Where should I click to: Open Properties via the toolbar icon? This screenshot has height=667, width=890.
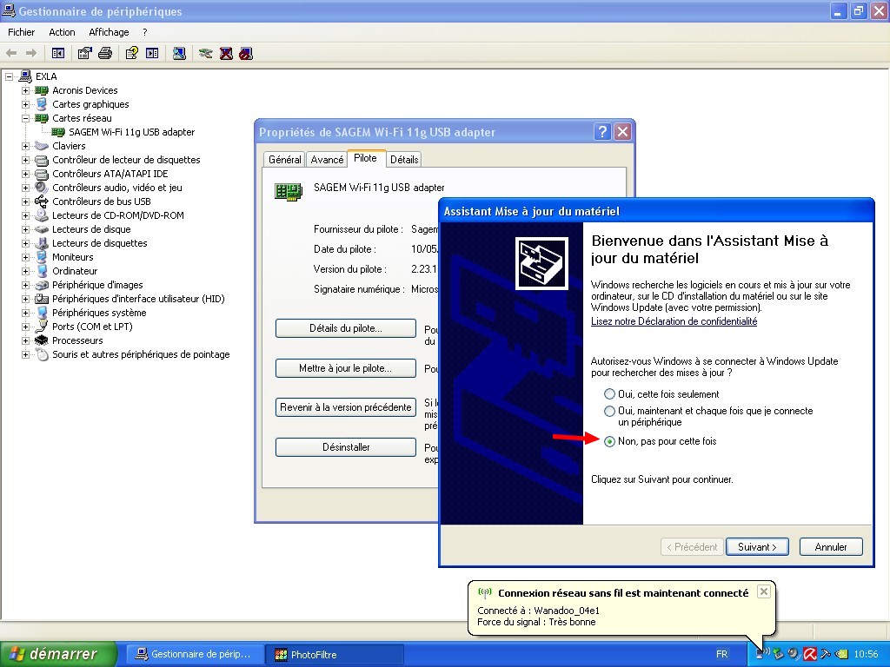(84, 53)
